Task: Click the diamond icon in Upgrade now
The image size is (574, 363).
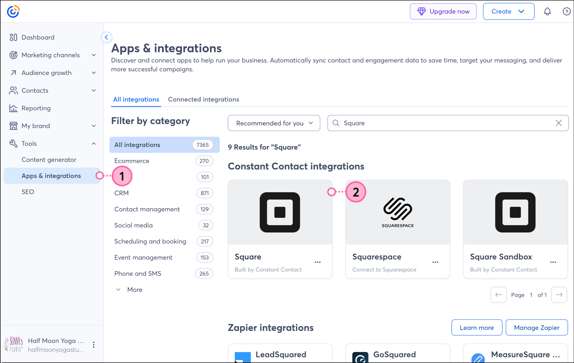Action: 421,11
